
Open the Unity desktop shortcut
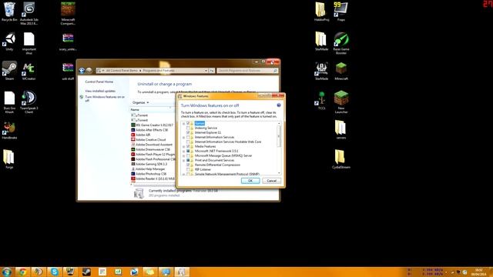(9, 41)
